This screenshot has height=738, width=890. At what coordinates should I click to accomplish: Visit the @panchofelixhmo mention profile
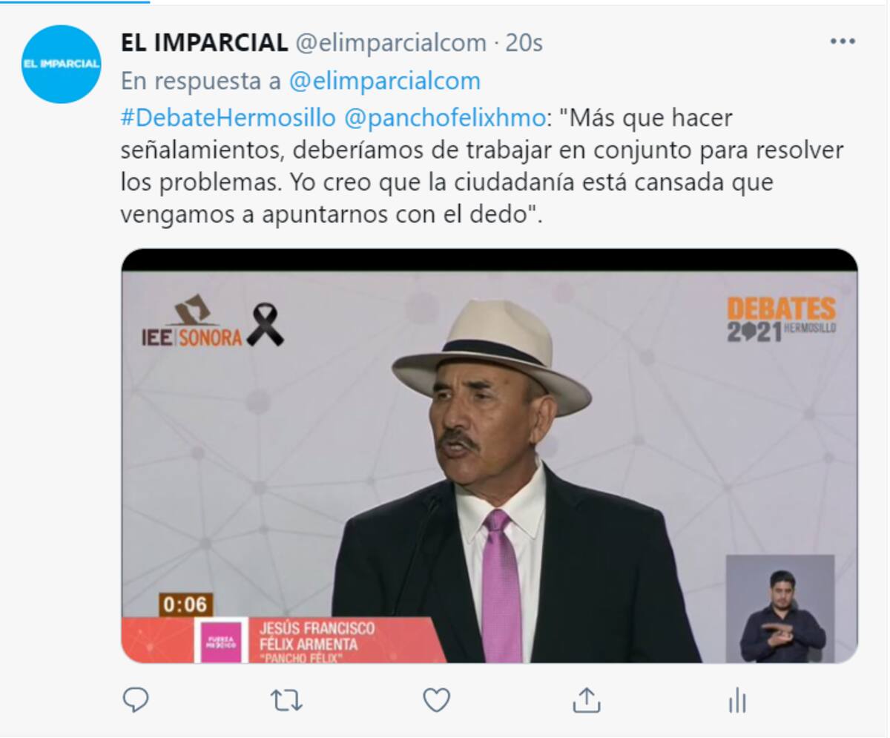445,118
